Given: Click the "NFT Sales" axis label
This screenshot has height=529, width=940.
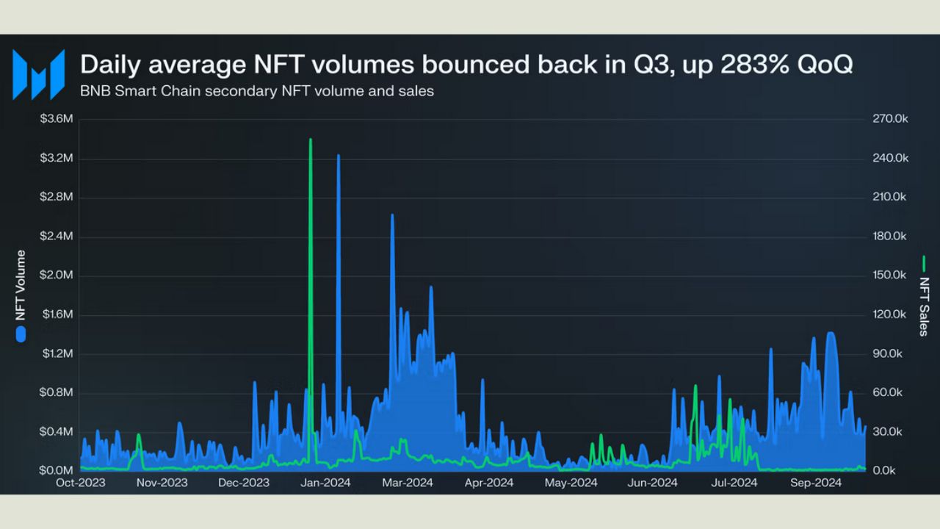Looking at the screenshot, I should coord(925,306).
